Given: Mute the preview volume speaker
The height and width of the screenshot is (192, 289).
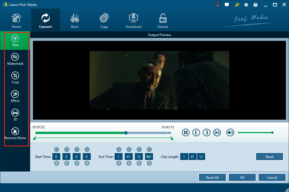Looking at the screenshot, I should 230,133.
